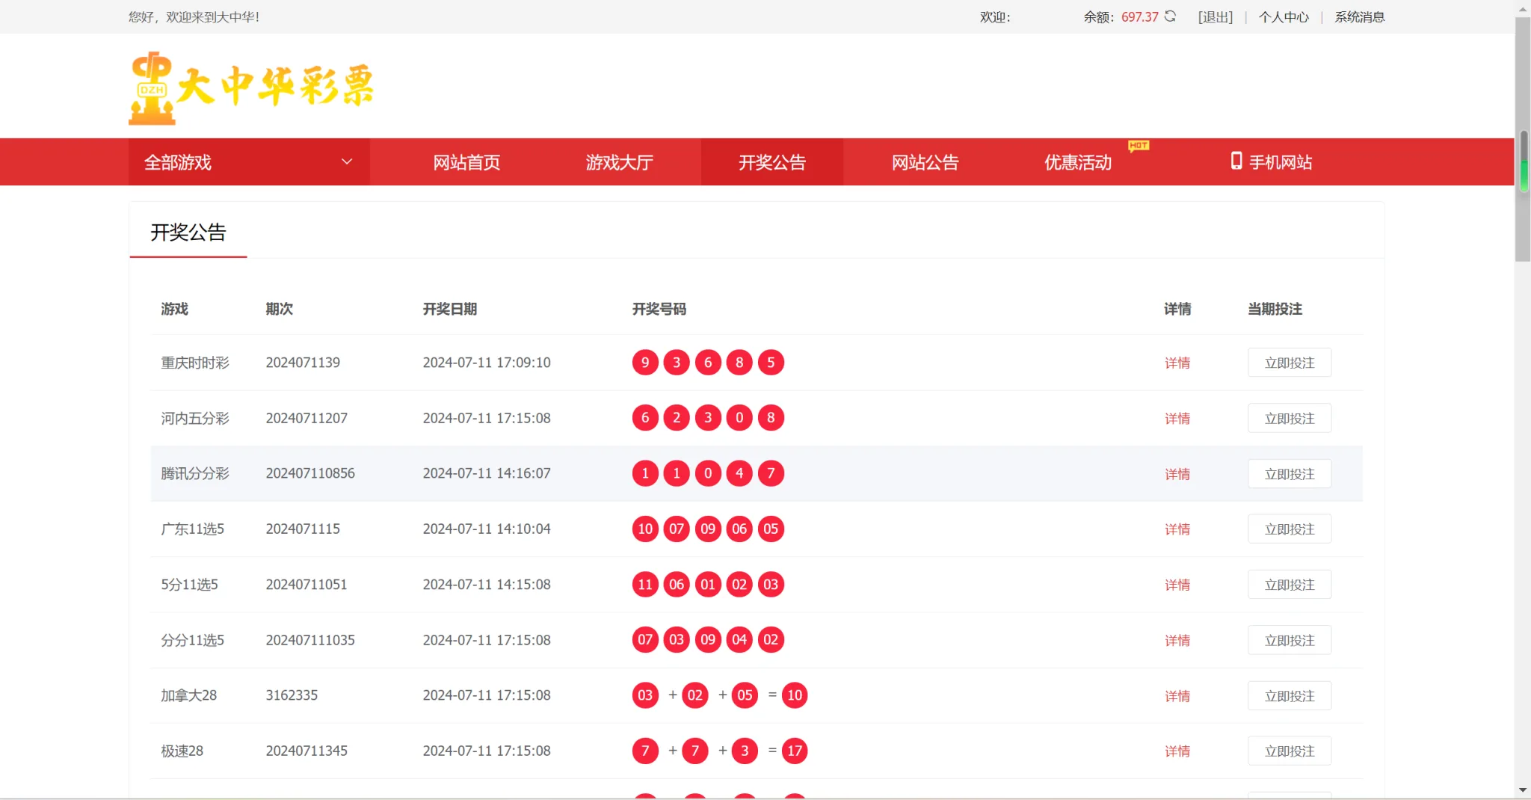This screenshot has height=800, width=1531.
Task: Click the 大中华彩票 site logo
Action: click(x=250, y=84)
